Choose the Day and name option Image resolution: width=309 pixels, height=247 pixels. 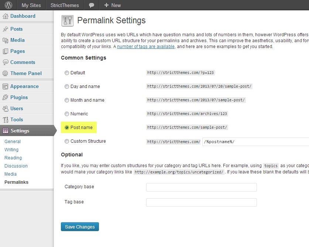point(67,87)
